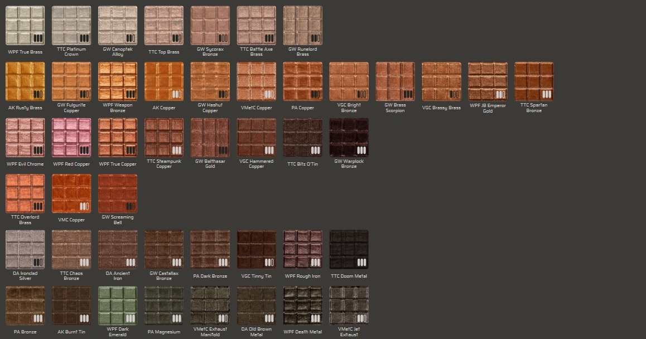Click the opacity pill indicator on TTC Spartan Bronze

[x=547, y=94]
